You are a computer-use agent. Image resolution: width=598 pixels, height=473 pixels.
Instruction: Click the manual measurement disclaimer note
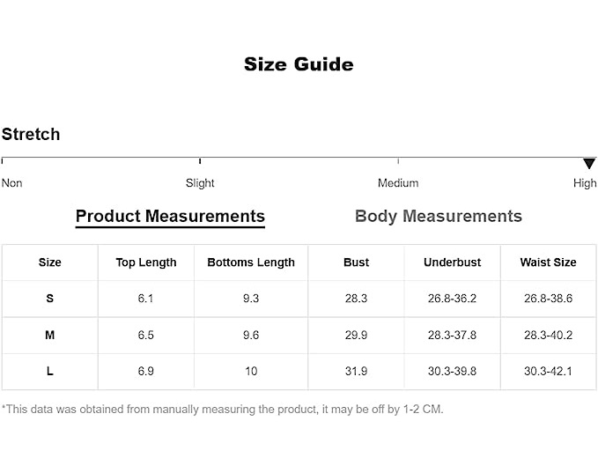pyautogui.click(x=223, y=410)
